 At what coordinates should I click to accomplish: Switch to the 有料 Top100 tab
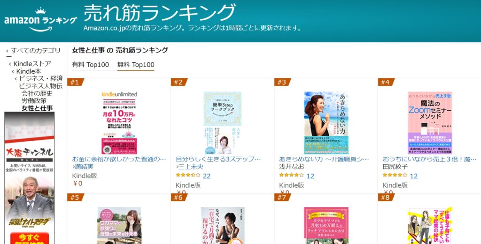tap(91, 65)
